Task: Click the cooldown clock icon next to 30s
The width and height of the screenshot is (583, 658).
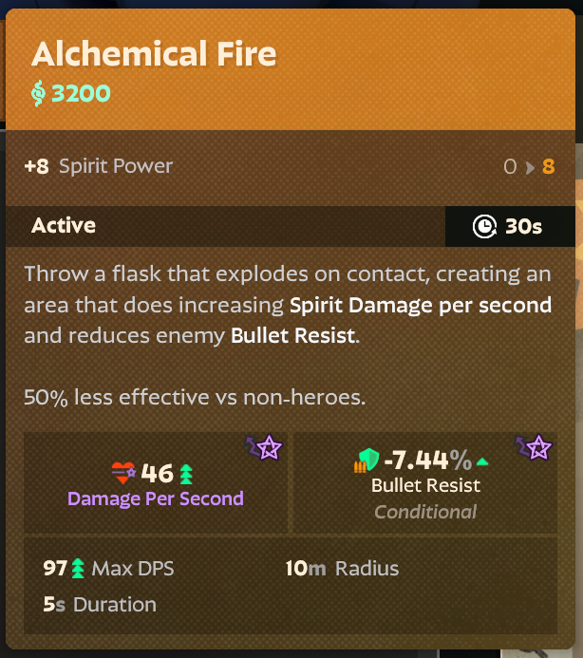Action: tap(485, 227)
